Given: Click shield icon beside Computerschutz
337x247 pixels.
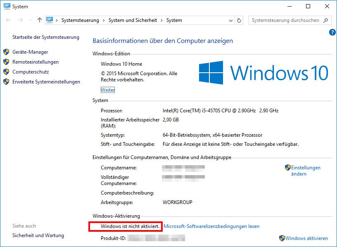Looking at the screenshot, I should point(6,71).
